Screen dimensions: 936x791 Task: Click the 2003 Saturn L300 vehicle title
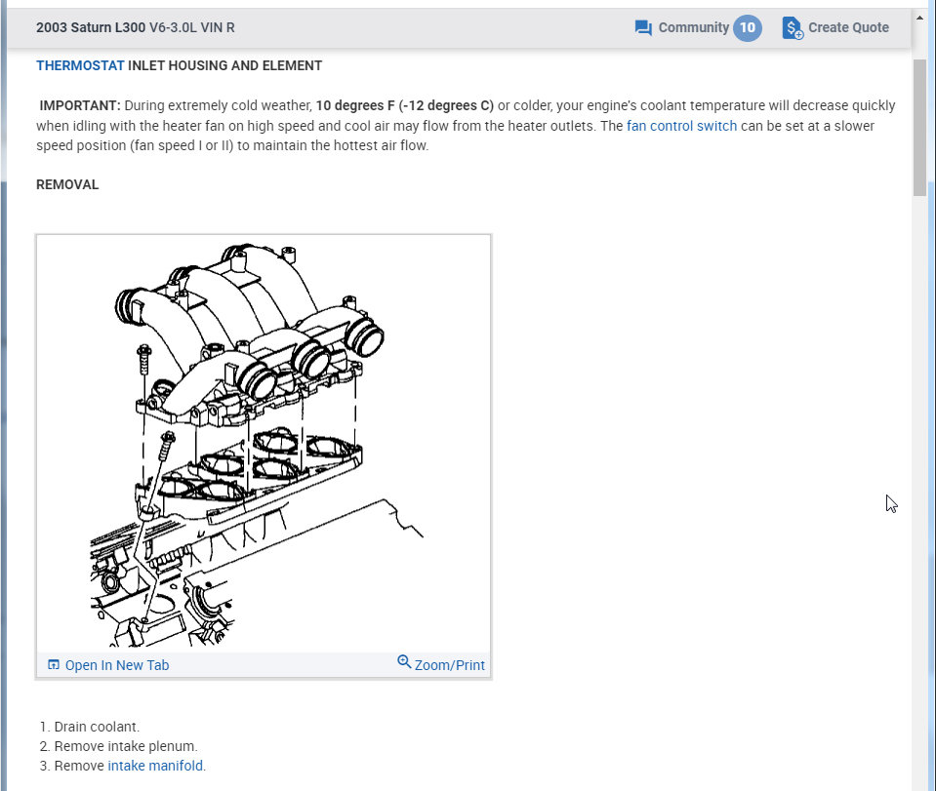[x=91, y=27]
